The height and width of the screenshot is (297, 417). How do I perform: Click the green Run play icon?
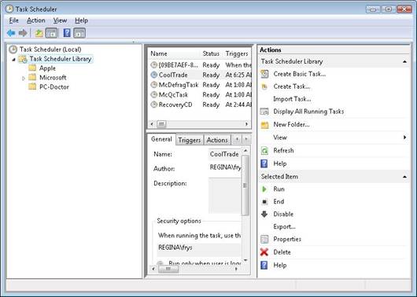[x=264, y=189]
